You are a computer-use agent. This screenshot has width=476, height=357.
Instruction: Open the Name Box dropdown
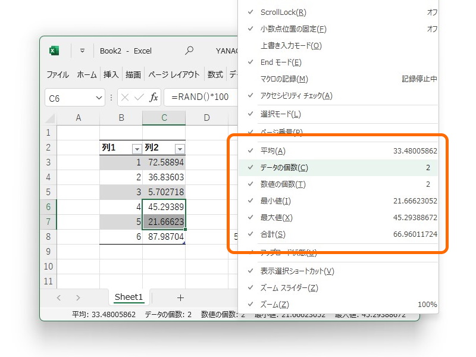[x=99, y=96]
